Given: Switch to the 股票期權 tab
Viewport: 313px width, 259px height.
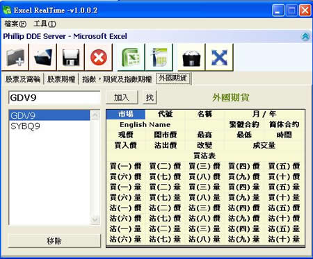Looking at the screenshot, I should coord(61,79).
